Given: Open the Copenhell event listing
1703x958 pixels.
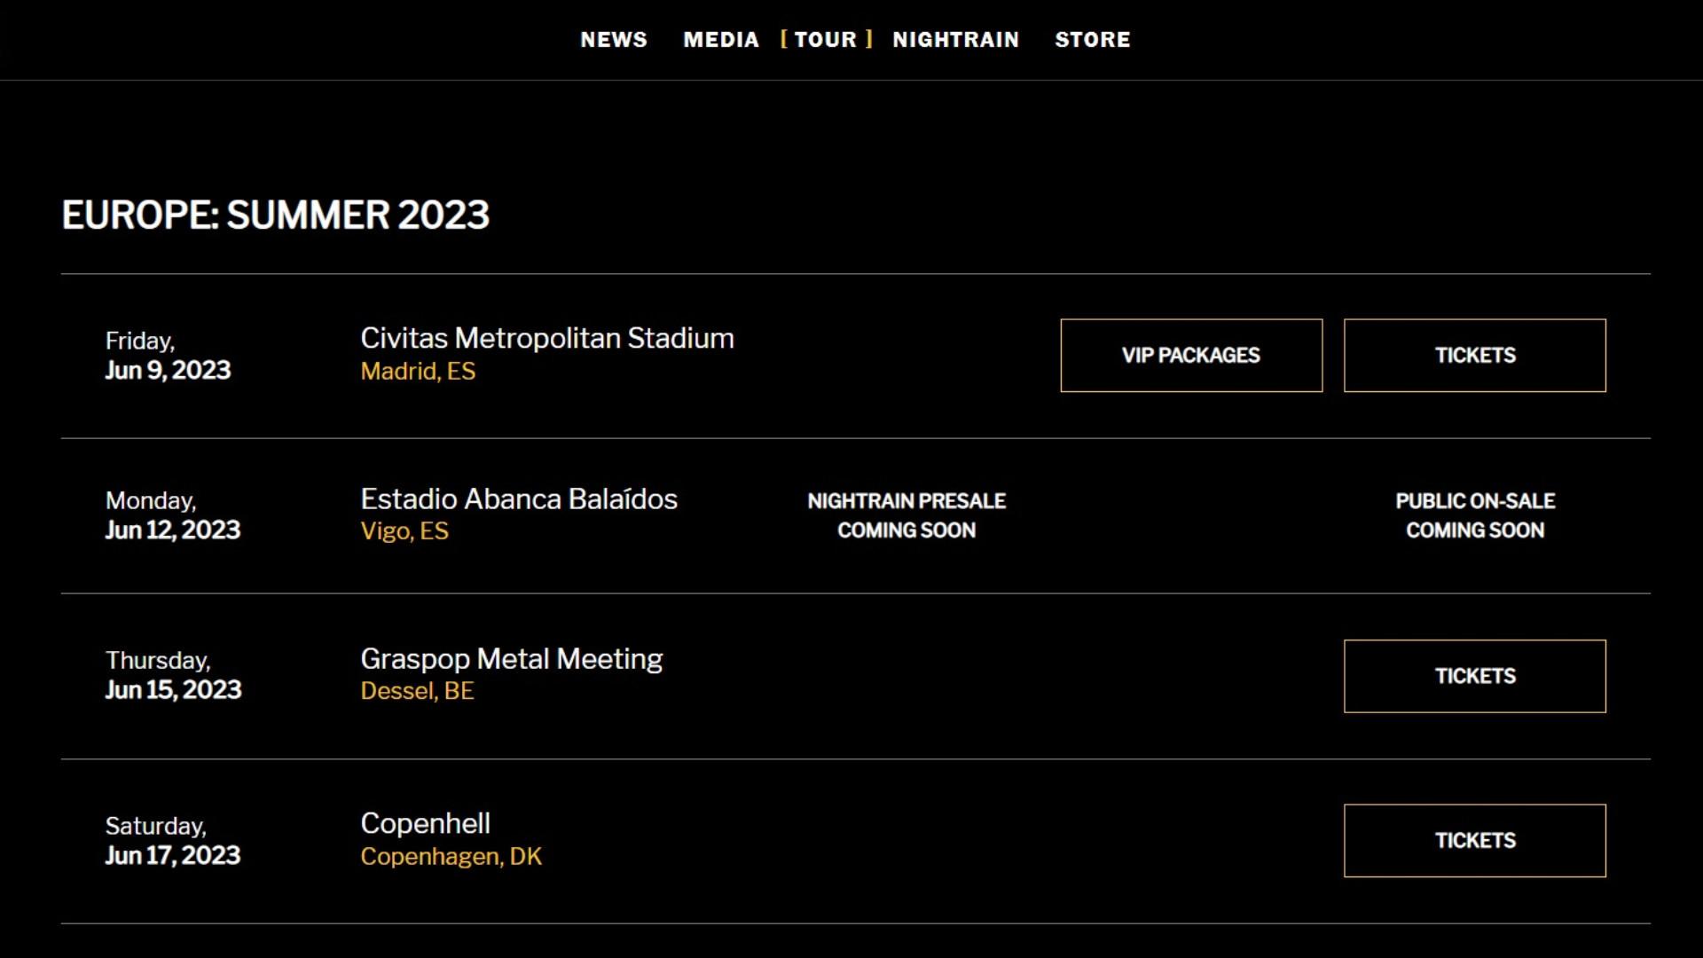Looking at the screenshot, I should pos(425,823).
